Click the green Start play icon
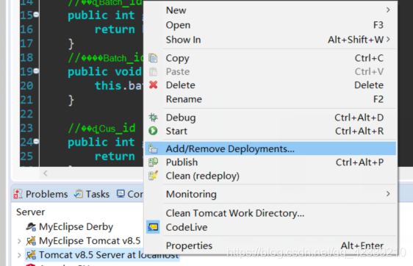This screenshot has width=413, height=266. (x=153, y=131)
